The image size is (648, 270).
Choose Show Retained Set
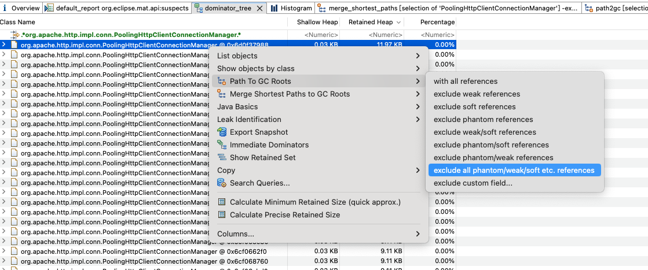317,157
